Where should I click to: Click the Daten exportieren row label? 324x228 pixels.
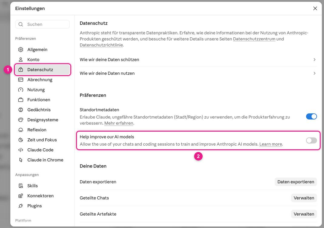click(x=98, y=182)
